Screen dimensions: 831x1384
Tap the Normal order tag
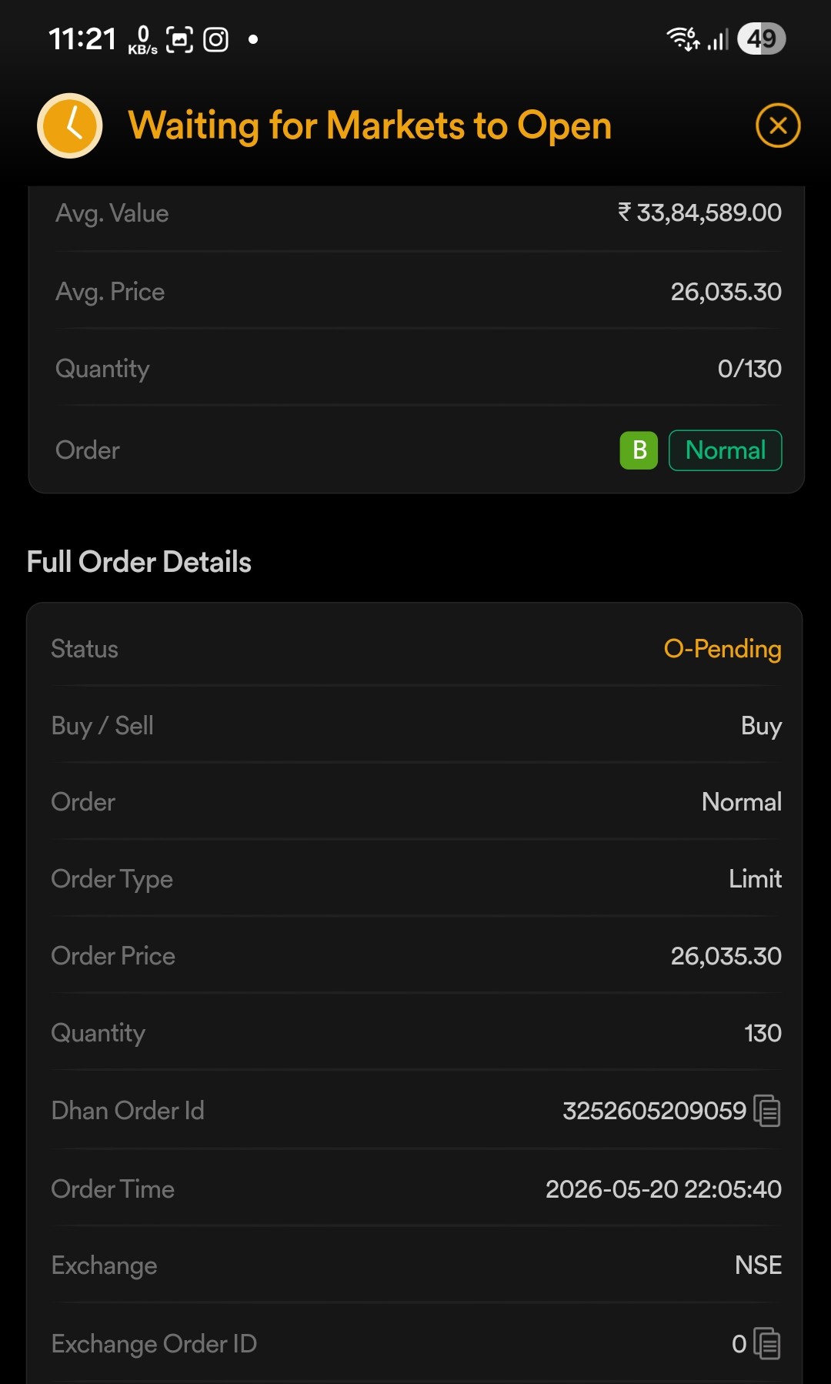pyautogui.click(x=726, y=450)
